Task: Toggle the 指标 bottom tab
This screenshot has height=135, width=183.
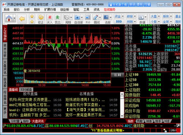Action: (x=26, y=121)
